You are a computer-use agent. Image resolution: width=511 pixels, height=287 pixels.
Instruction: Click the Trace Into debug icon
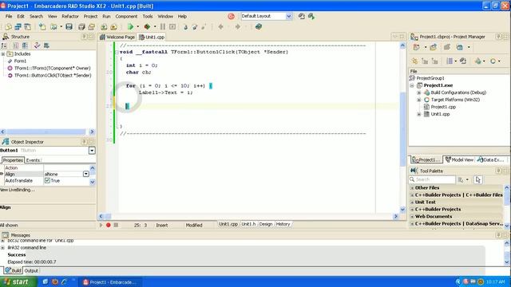185,26
